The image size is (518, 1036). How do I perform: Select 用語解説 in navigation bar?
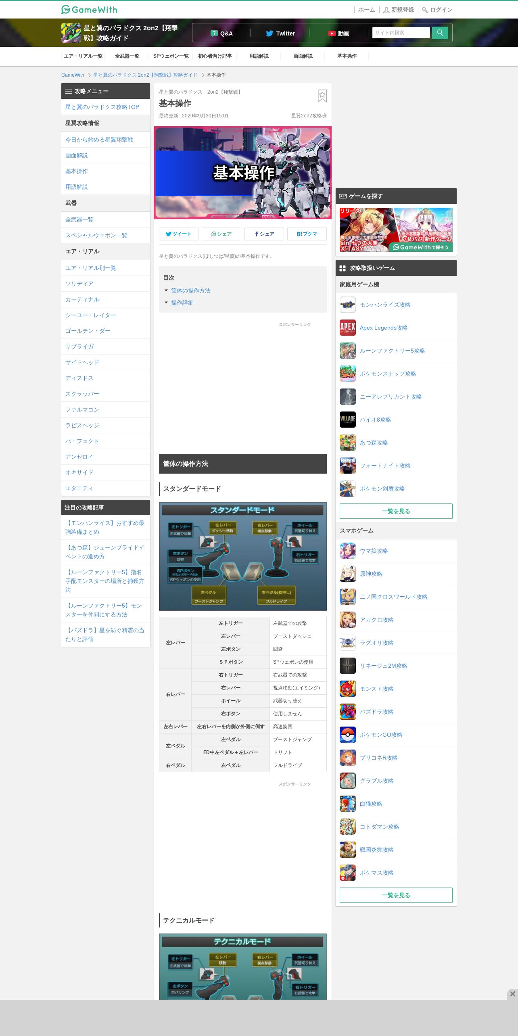tap(259, 56)
